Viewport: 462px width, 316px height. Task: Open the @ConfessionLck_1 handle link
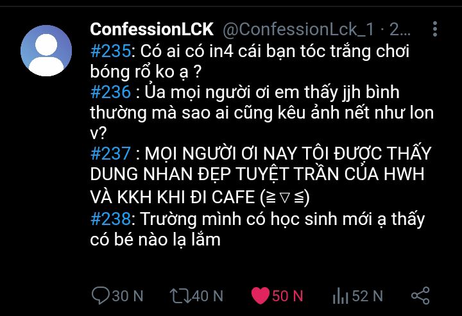click(x=298, y=29)
